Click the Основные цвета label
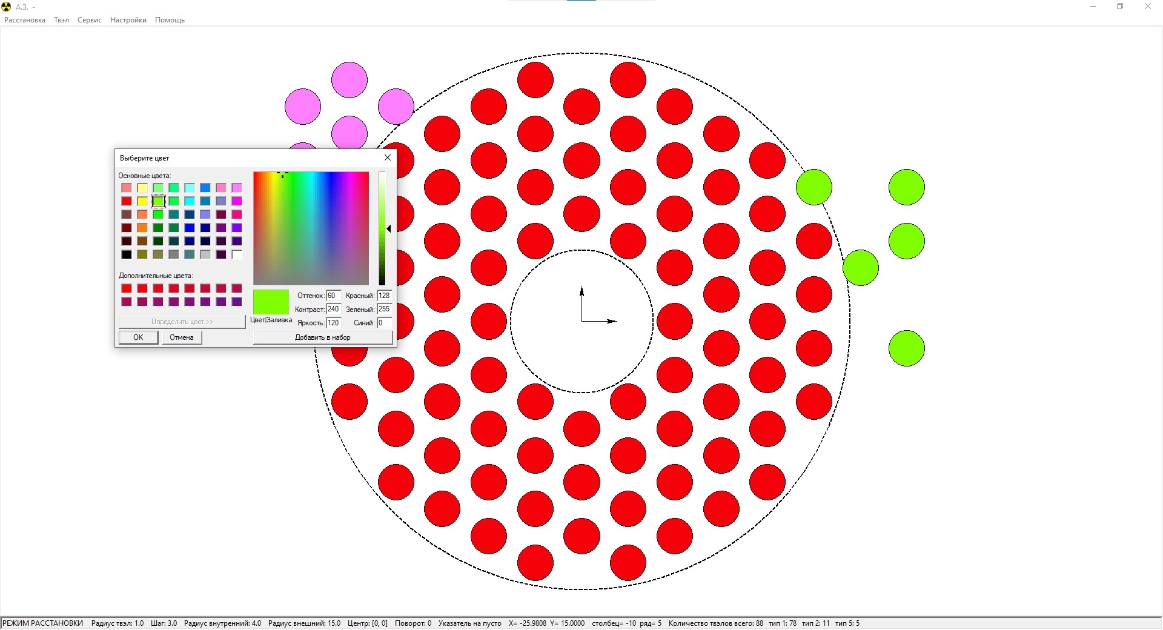 pyautogui.click(x=145, y=176)
